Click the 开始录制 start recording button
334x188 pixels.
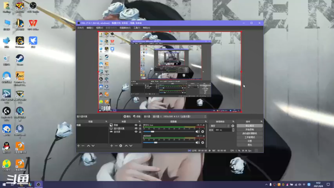pos(250,130)
